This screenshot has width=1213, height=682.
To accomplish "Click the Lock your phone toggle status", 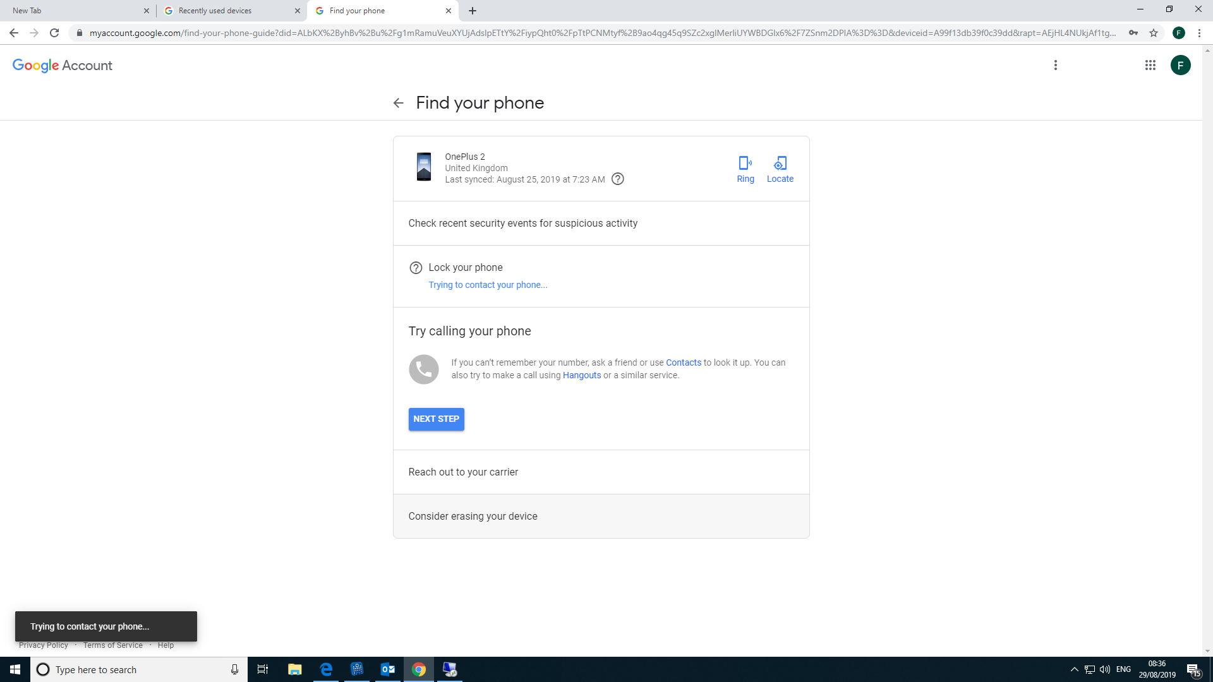I will (x=415, y=267).
